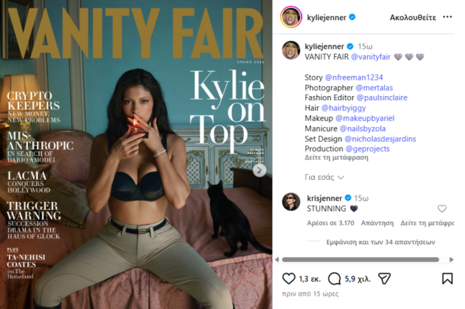The height and width of the screenshot is (309, 465).
Task: Open the three-dot more options menu
Action: (x=447, y=17)
